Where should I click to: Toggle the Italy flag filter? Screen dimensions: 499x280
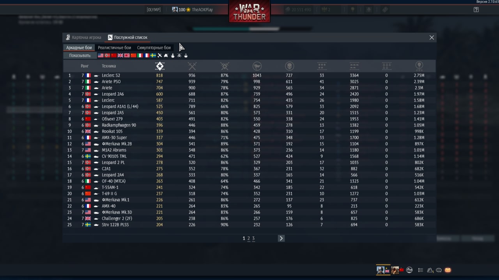point(140,55)
